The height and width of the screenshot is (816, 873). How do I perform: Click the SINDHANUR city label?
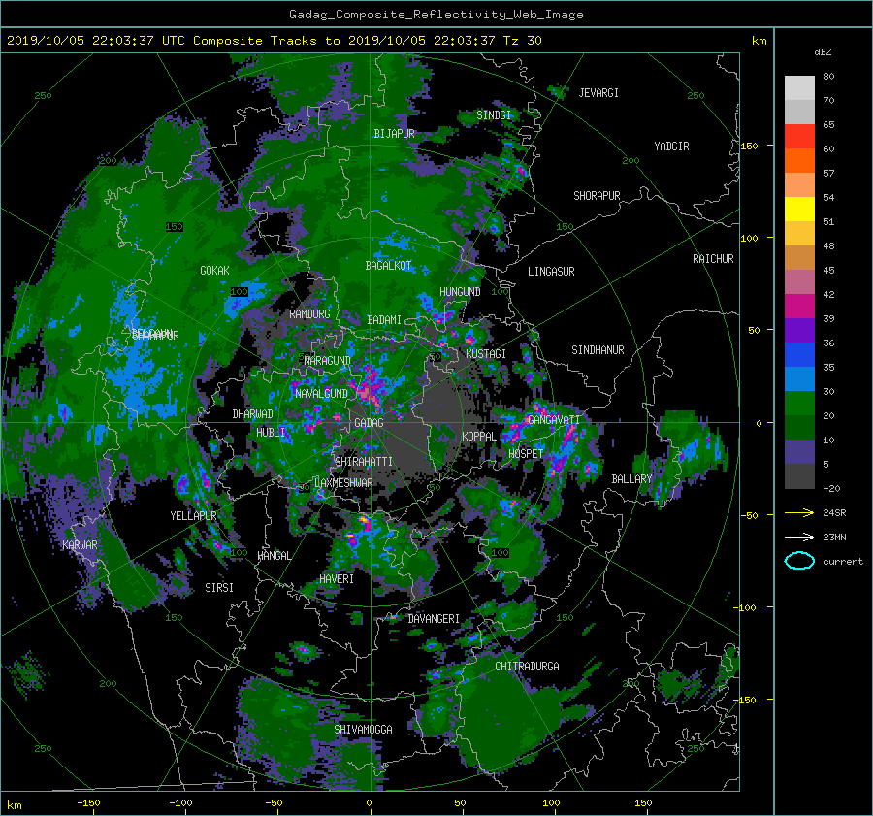click(598, 350)
